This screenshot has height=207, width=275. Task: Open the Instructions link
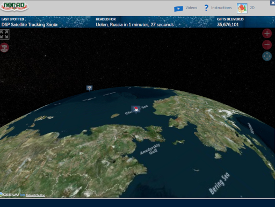(221, 8)
